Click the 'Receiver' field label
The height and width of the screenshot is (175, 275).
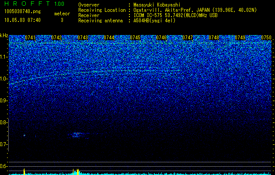tap(89, 15)
